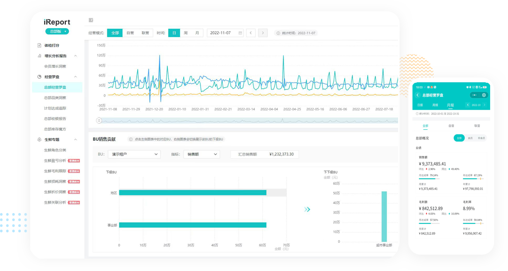
Task: Tap next month arrow beside 2022-10 on mobile
Action: click(485, 105)
